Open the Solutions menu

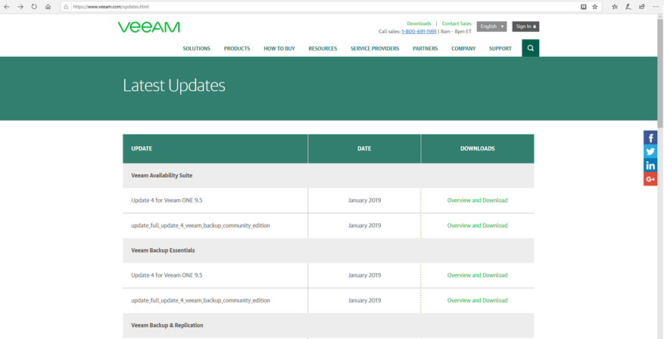point(197,48)
